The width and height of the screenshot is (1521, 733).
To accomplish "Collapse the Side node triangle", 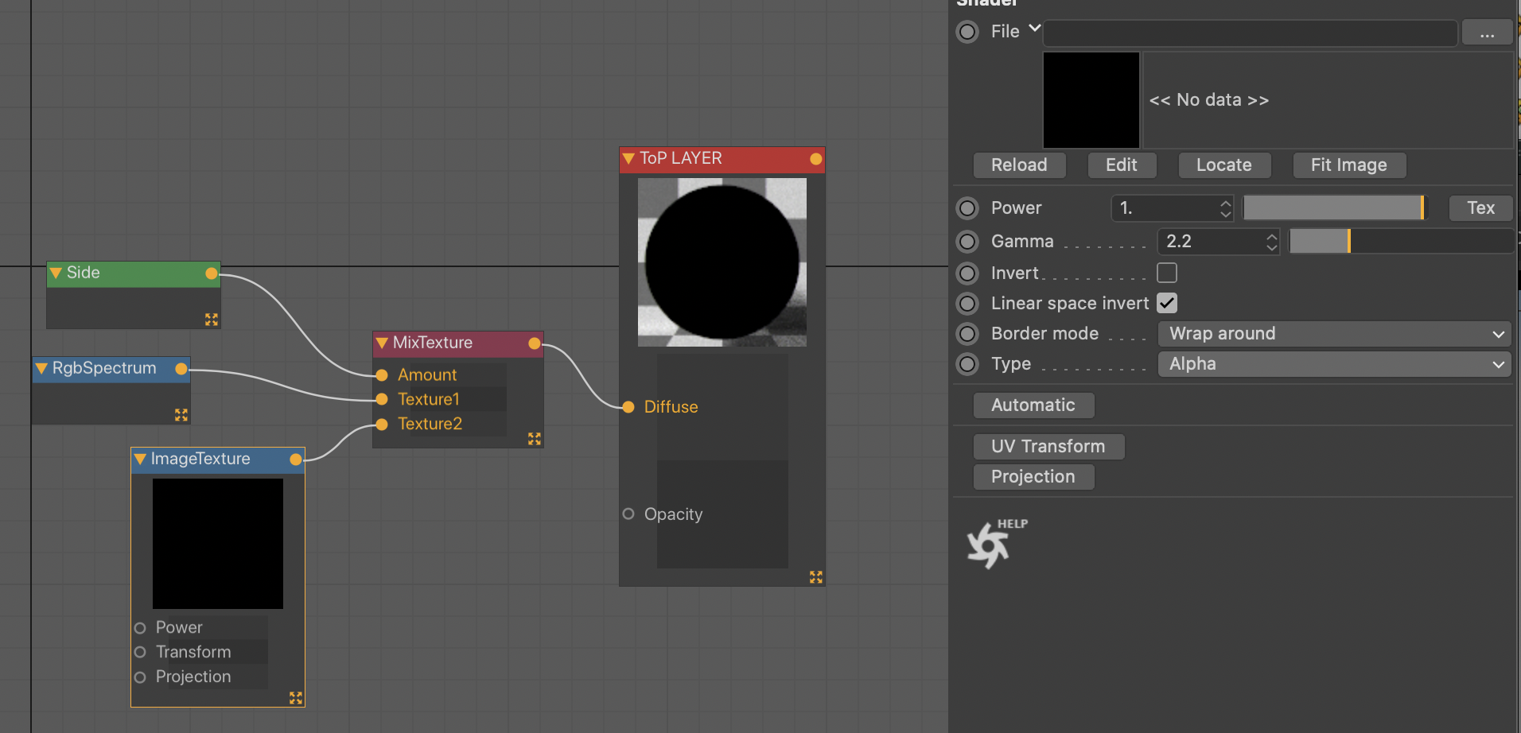I will [56, 273].
